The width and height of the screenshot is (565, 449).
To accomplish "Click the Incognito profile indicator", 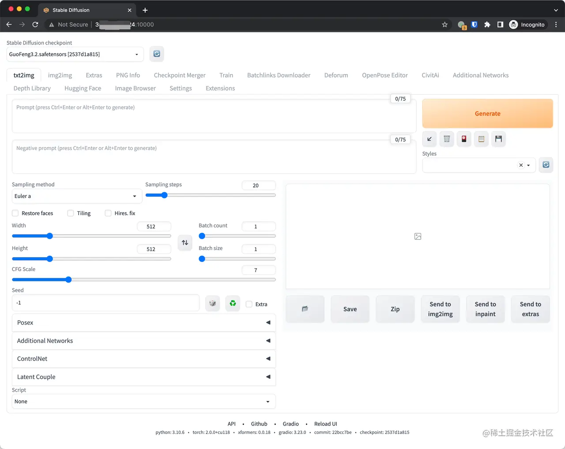I will pos(527,25).
